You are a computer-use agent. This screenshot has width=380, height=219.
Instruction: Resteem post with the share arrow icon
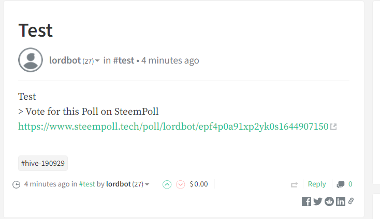pyautogui.click(x=294, y=185)
